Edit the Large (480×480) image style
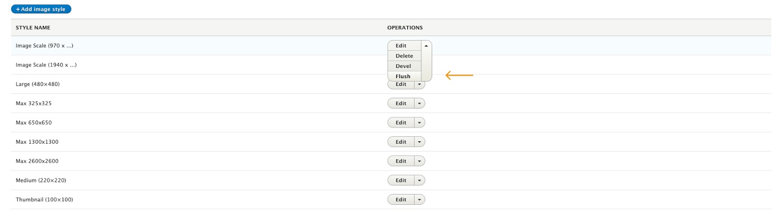Image resolution: width=784 pixels, height=217 pixels. pos(401,85)
